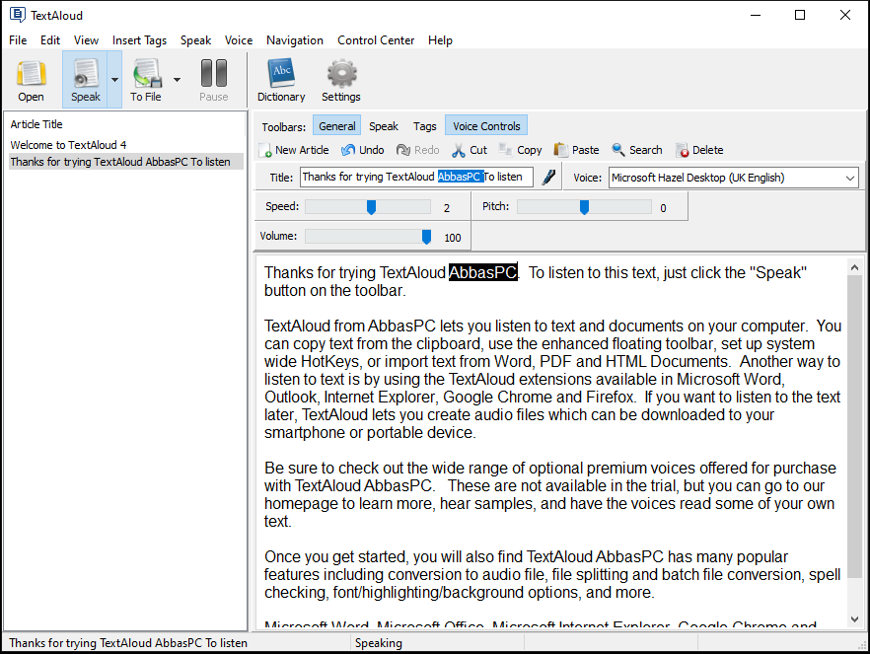Click the Undo button
The width and height of the screenshot is (870, 654).
tap(363, 150)
